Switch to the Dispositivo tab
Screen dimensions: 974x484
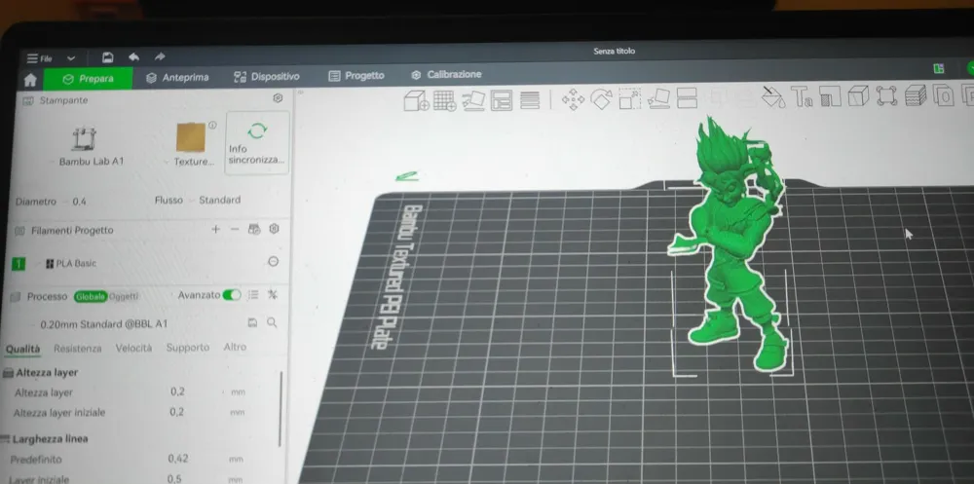point(267,76)
